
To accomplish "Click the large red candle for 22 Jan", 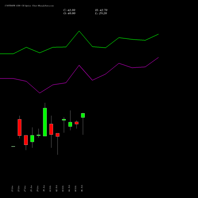I will (x=19, y=128).
